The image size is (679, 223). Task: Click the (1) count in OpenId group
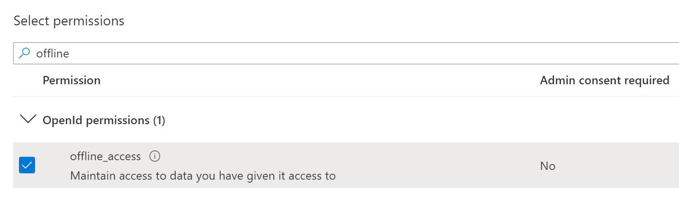[x=159, y=120]
